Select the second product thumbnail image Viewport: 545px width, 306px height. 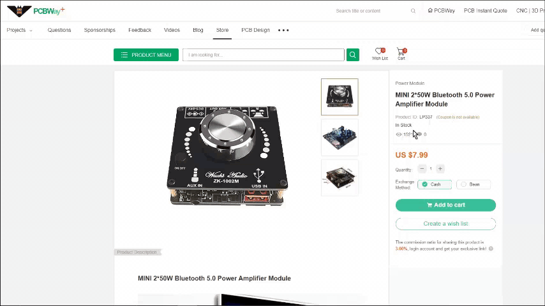tap(340, 138)
